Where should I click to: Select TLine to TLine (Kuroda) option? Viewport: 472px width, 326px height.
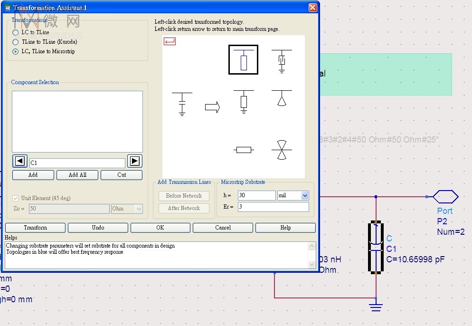(15, 42)
